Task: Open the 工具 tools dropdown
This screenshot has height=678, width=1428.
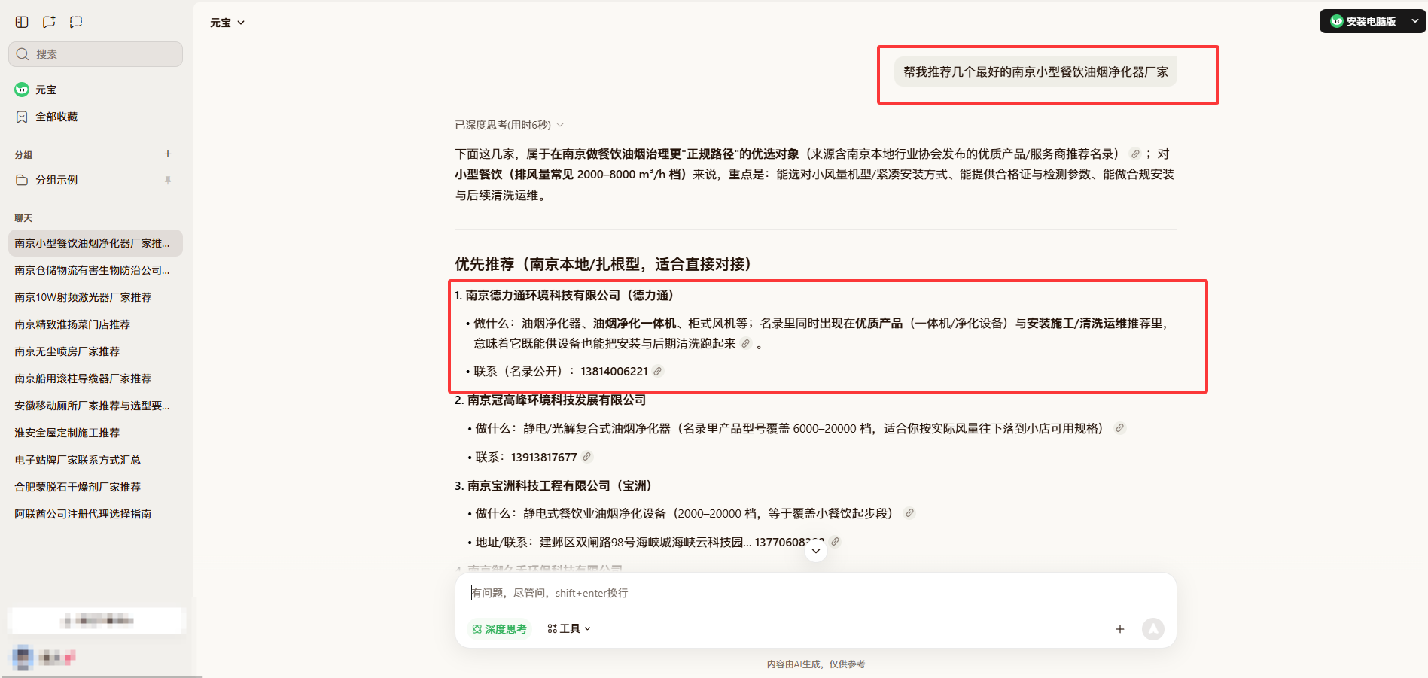Action: (x=569, y=629)
